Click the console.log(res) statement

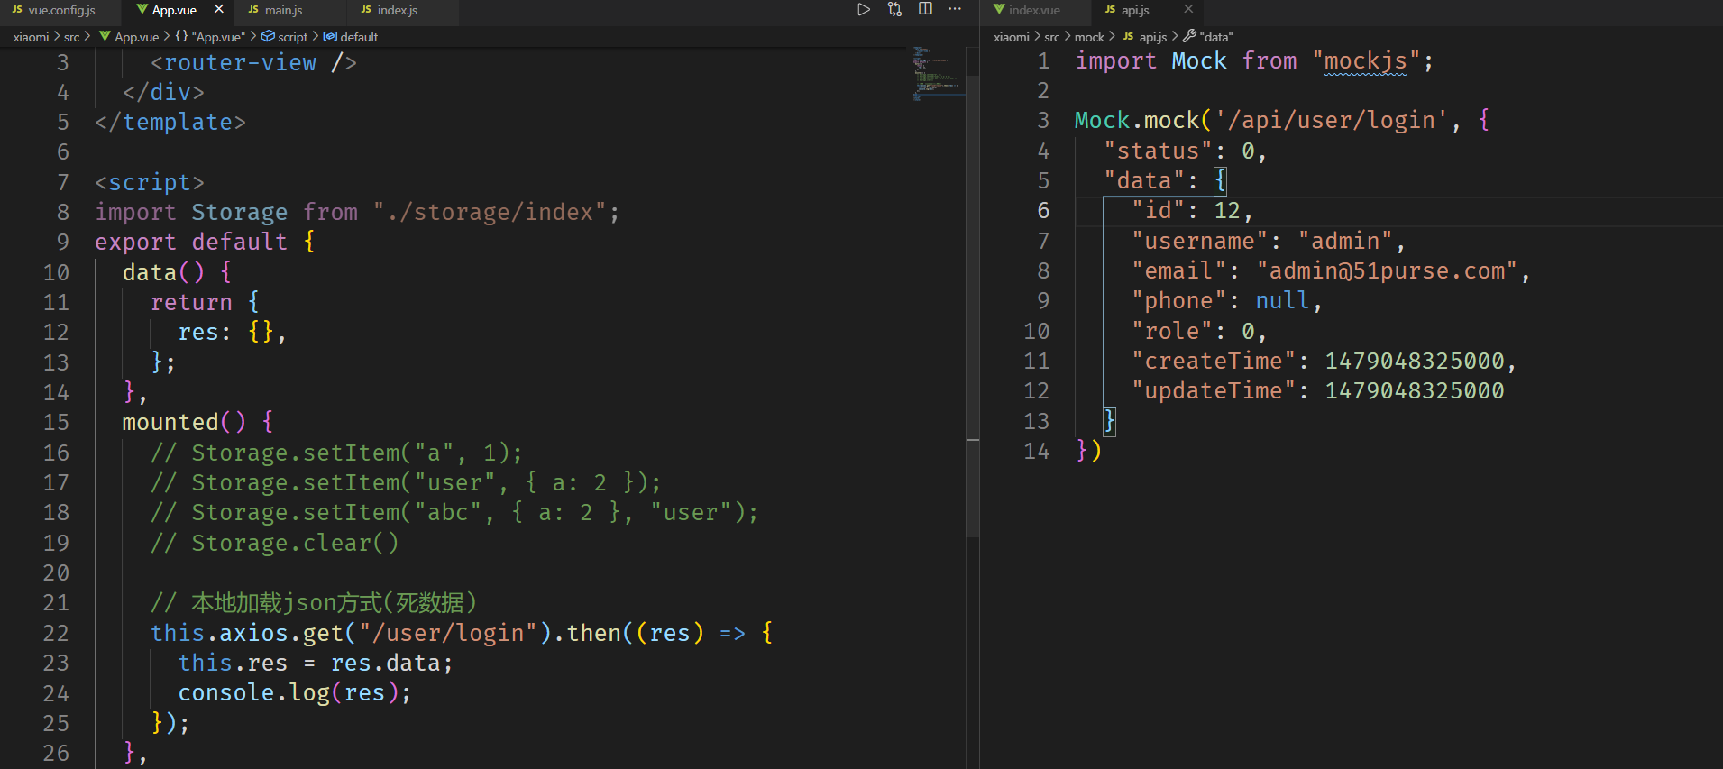pos(295,692)
